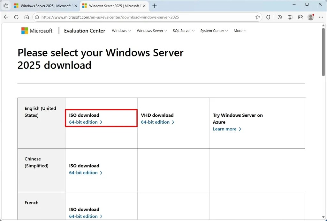Open the Extensions puzzle icon
Image resolution: width=327 pixels, height=221 pixels.
(268, 17)
